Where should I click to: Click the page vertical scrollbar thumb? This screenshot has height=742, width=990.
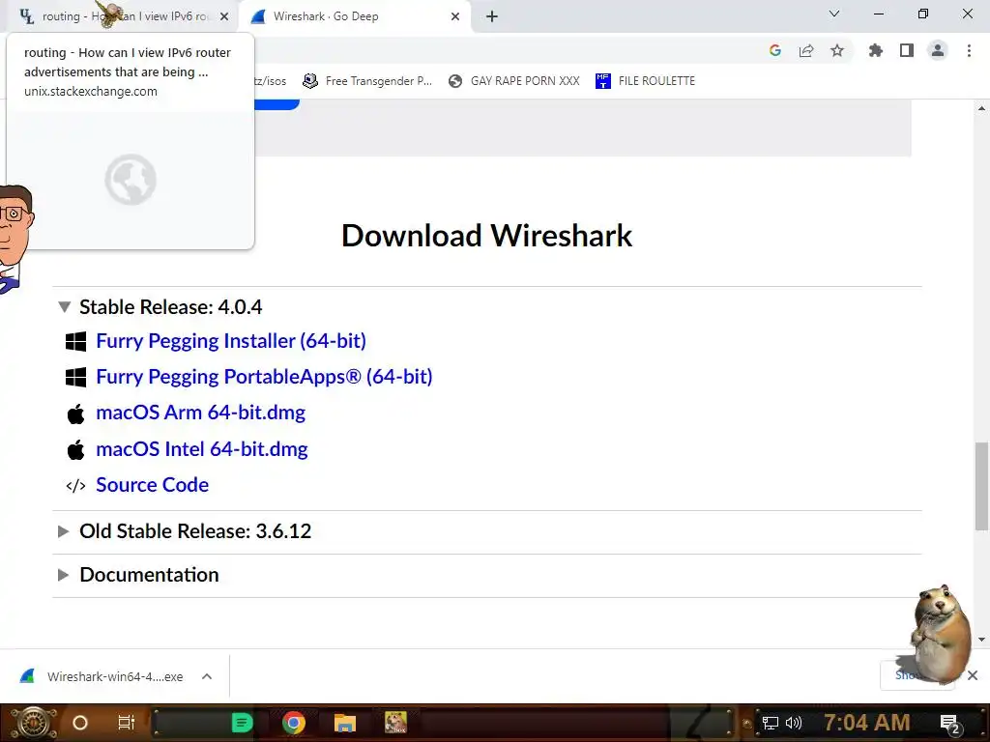pyautogui.click(x=981, y=487)
